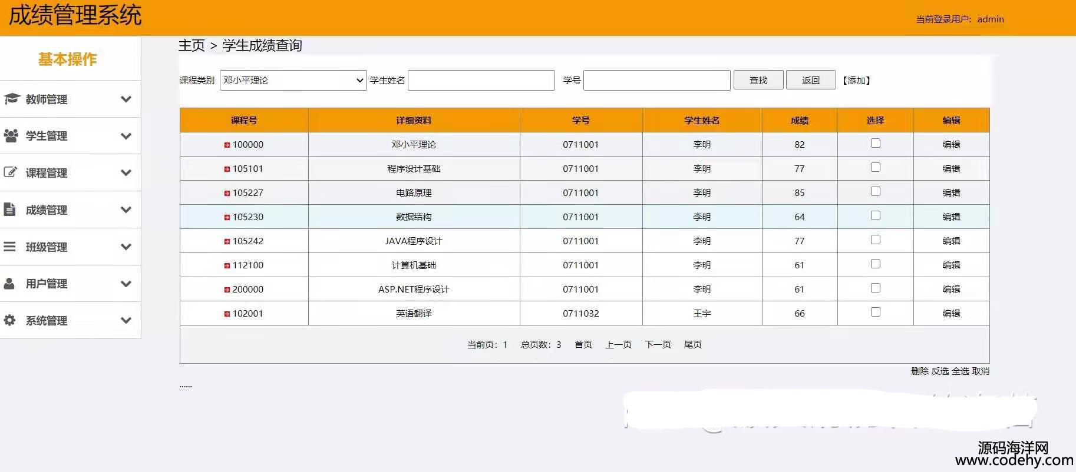Select the checkbox for student 王宇
Viewport: 1076px width, 472px height.
tap(875, 312)
